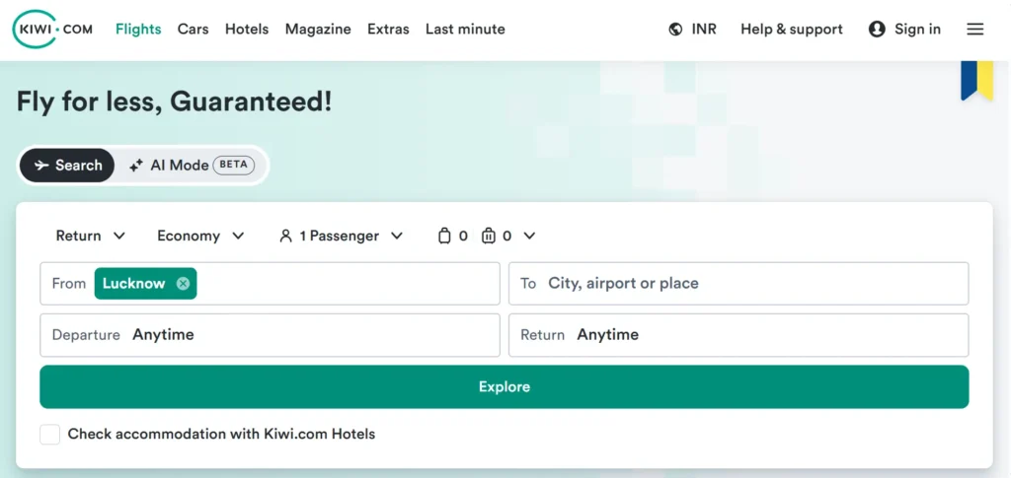Open the Cars tab

[193, 29]
